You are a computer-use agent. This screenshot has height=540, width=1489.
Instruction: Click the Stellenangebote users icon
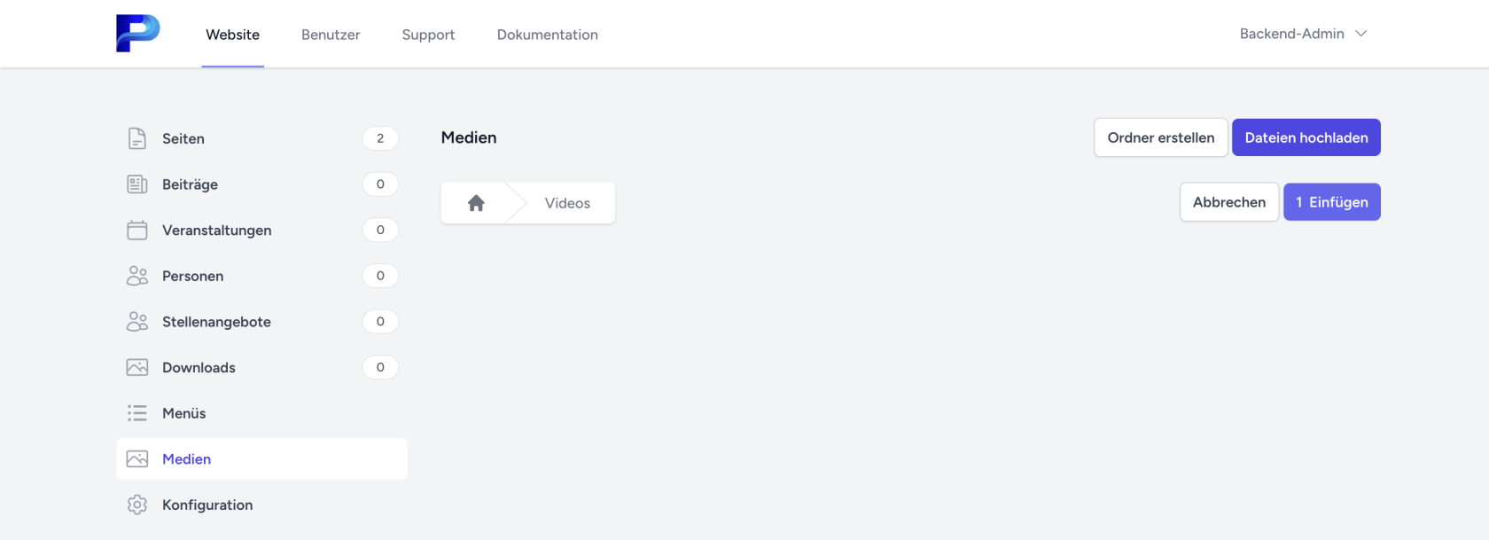[137, 322]
